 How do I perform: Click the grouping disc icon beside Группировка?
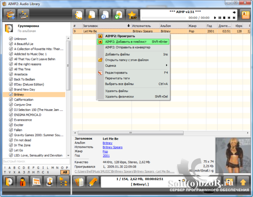[x=9, y=28]
